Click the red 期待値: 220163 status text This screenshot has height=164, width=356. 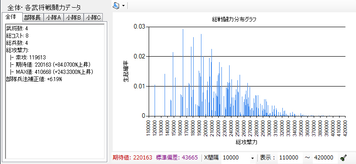[132, 158]
